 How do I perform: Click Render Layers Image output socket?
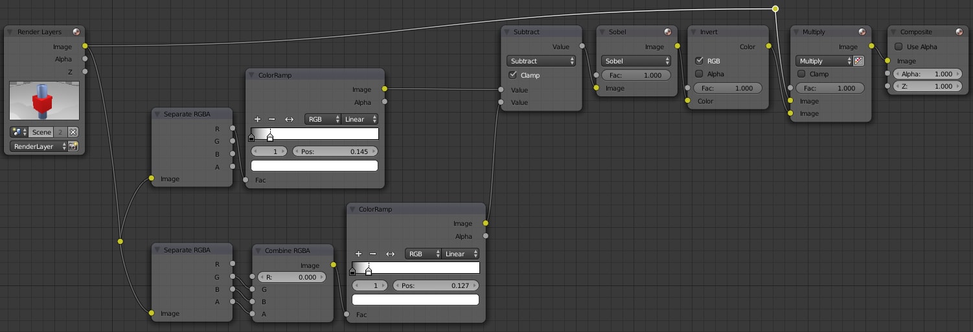[x=85, y=47]
